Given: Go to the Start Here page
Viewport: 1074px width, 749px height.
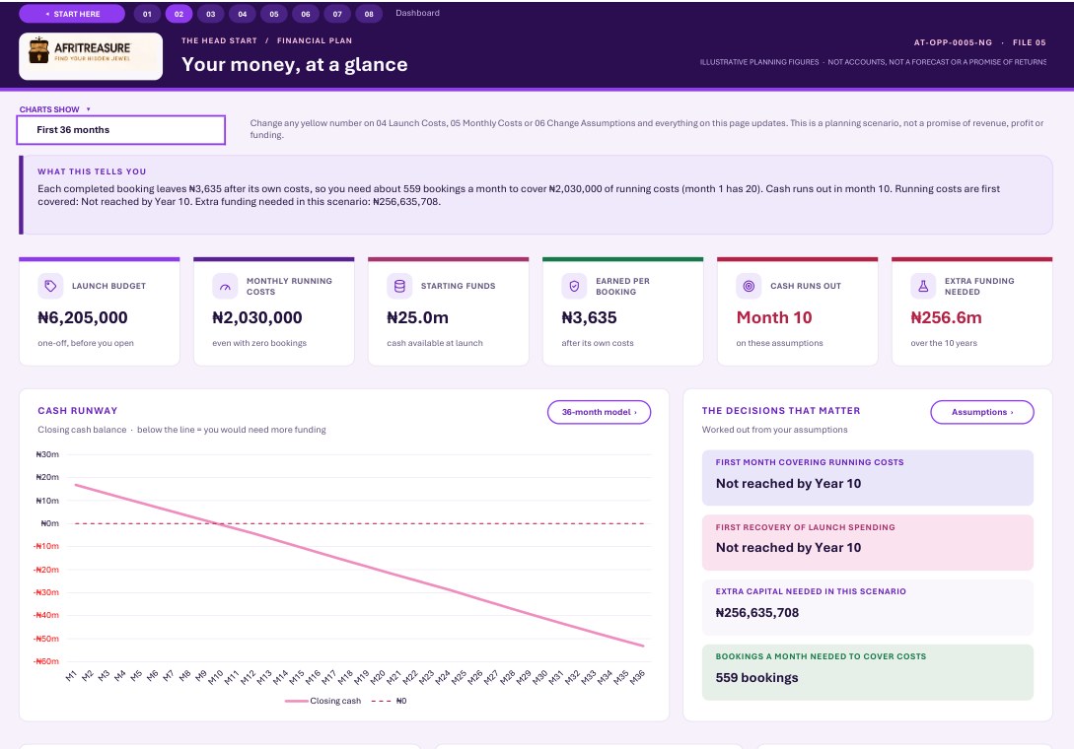Looking at the screenshot, I should click(x=72, y=14).
